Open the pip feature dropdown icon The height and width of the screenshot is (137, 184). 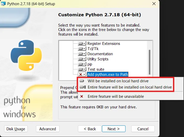point(82,64)
